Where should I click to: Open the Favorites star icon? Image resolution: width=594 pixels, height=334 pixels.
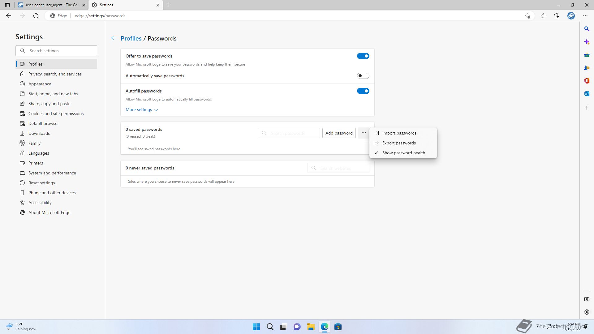point(543,16)
